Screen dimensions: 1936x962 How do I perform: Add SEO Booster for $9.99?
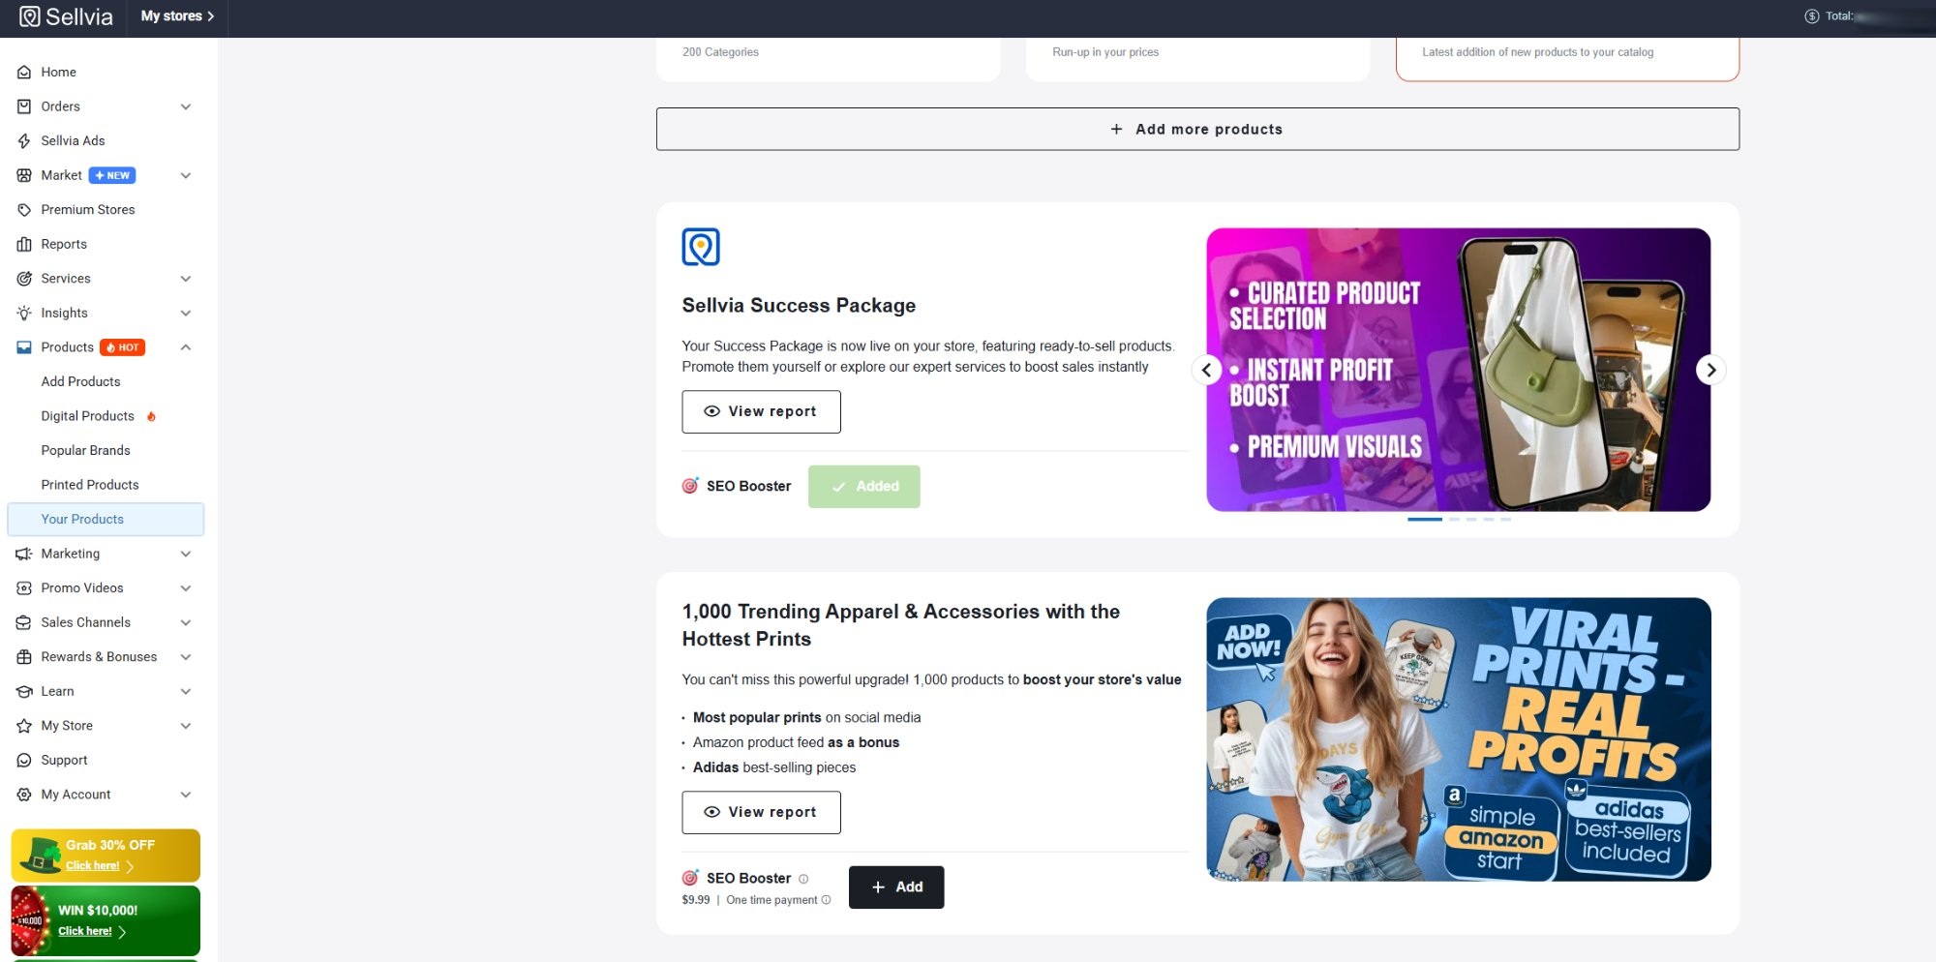[895, 887]
